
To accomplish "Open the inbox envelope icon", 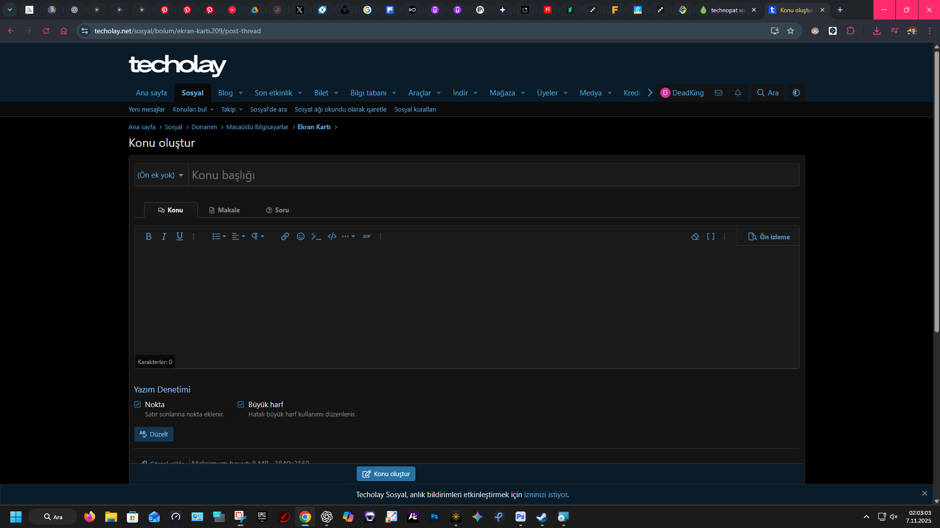I will click(x=719, y=93).
